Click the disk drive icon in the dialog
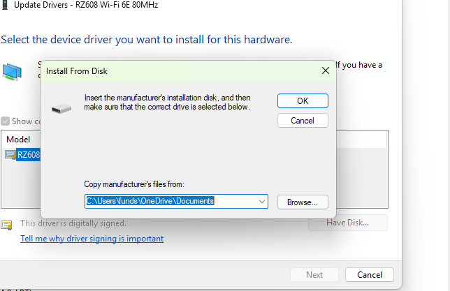Image resolution: width=450 pixels, height=291 pixels. [x=61, y=108]
